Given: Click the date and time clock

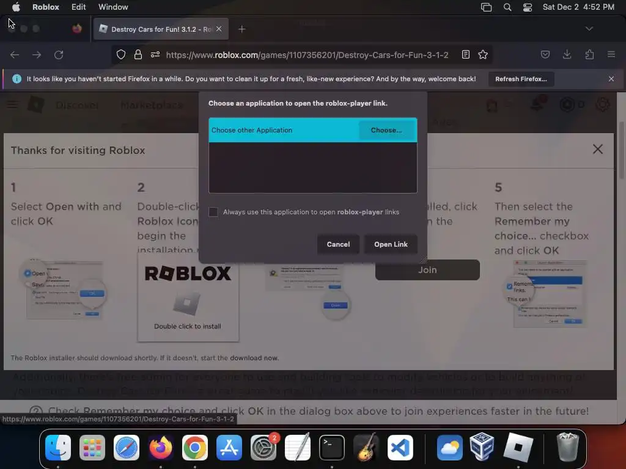Looking at the screenshot, I should (578, 7).
